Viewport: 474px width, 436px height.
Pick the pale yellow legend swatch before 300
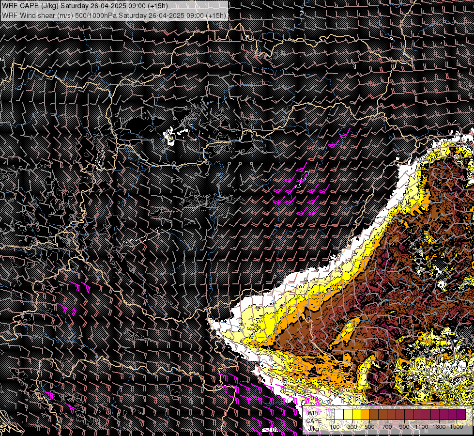(x=348, y=414)
